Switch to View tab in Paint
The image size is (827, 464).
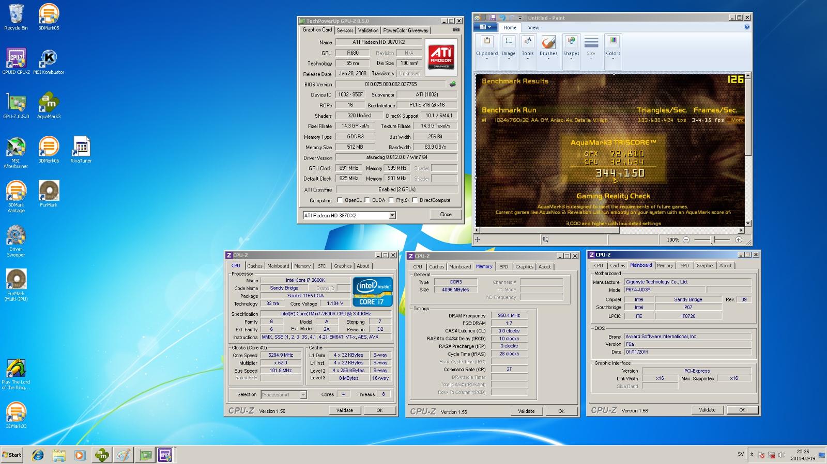[x=533, y=27]
